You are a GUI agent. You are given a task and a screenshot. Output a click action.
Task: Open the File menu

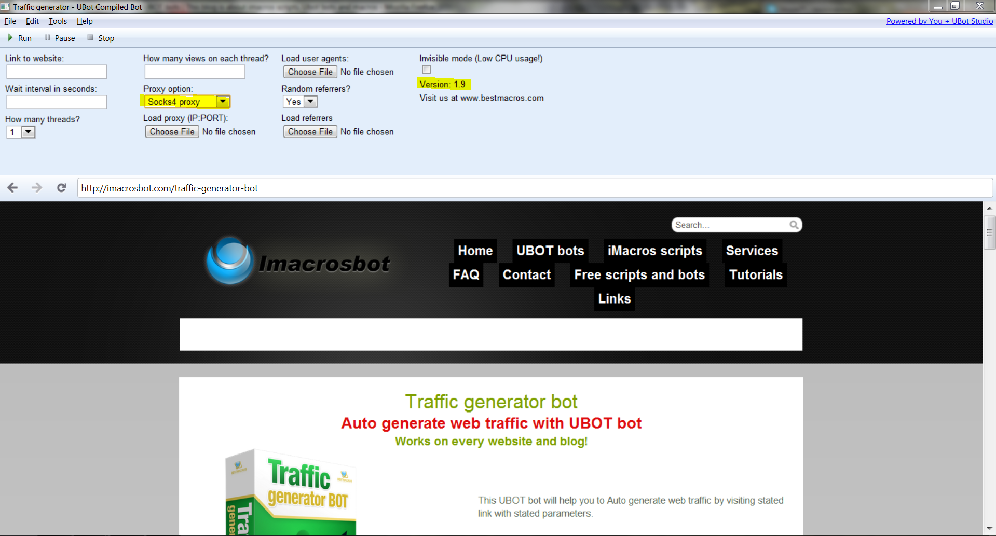coord(10,21)
